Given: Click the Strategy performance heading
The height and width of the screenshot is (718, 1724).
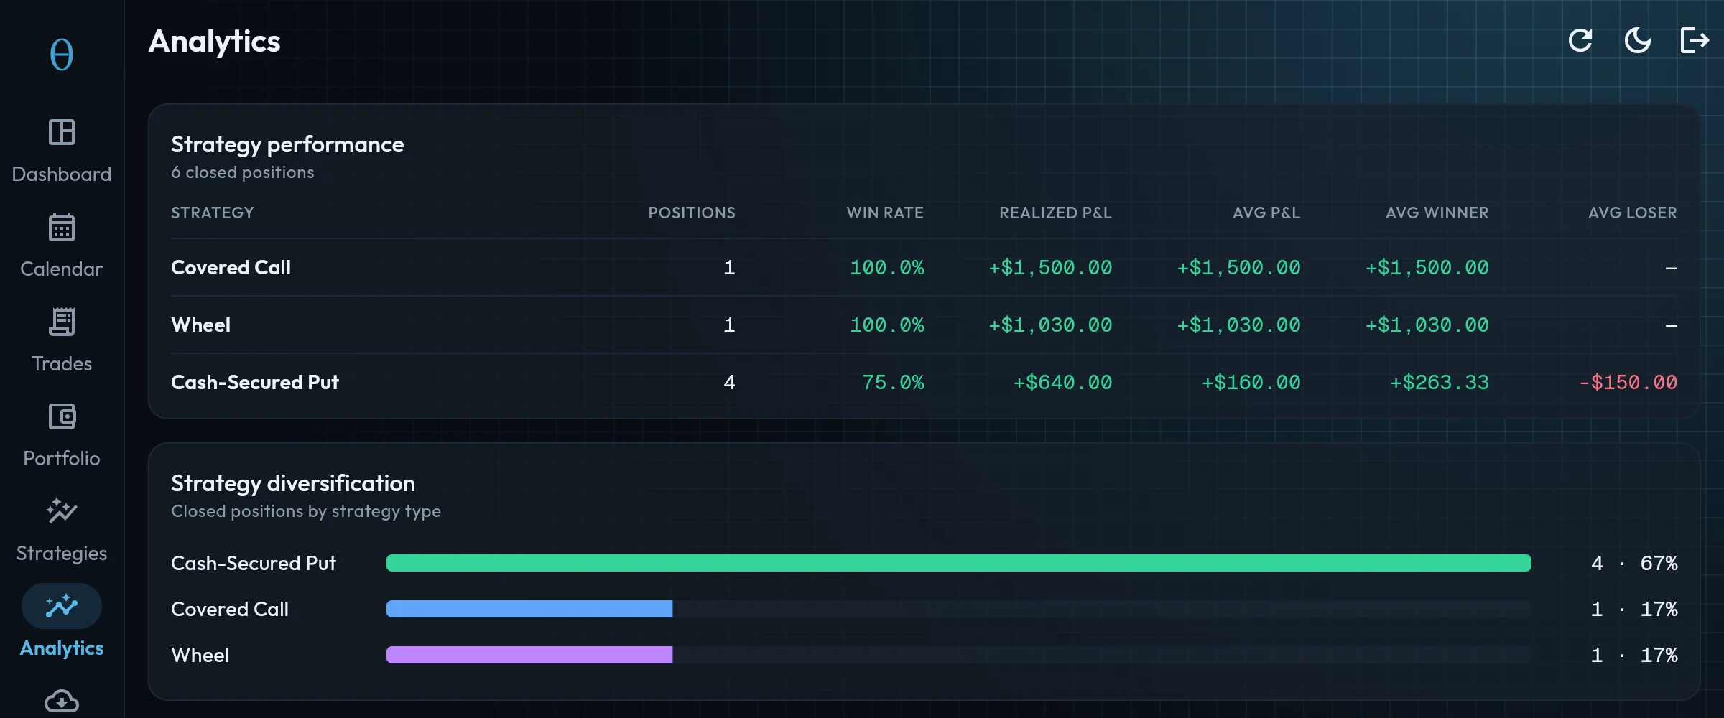Looking at the screenshot, I should coord(287,144).
